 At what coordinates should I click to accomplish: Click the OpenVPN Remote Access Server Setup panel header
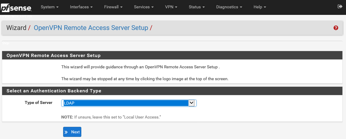(x=54, y=56)
